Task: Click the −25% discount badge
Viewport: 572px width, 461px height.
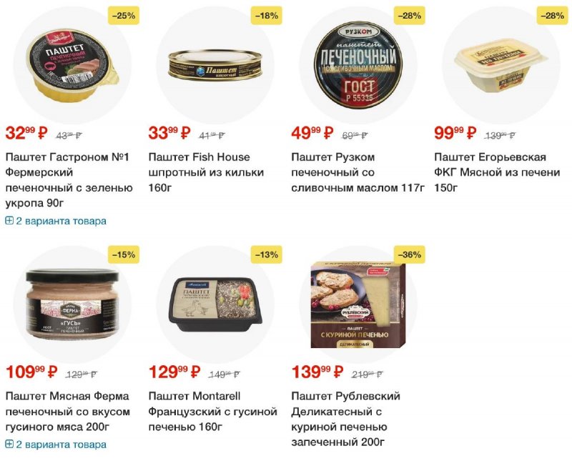Action: pyautogui.click(x=124, y=16)
